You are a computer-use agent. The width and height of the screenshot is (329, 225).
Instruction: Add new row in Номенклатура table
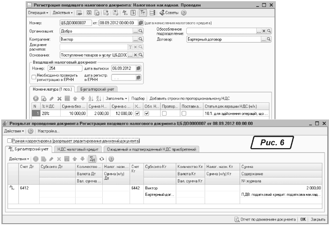36,98
